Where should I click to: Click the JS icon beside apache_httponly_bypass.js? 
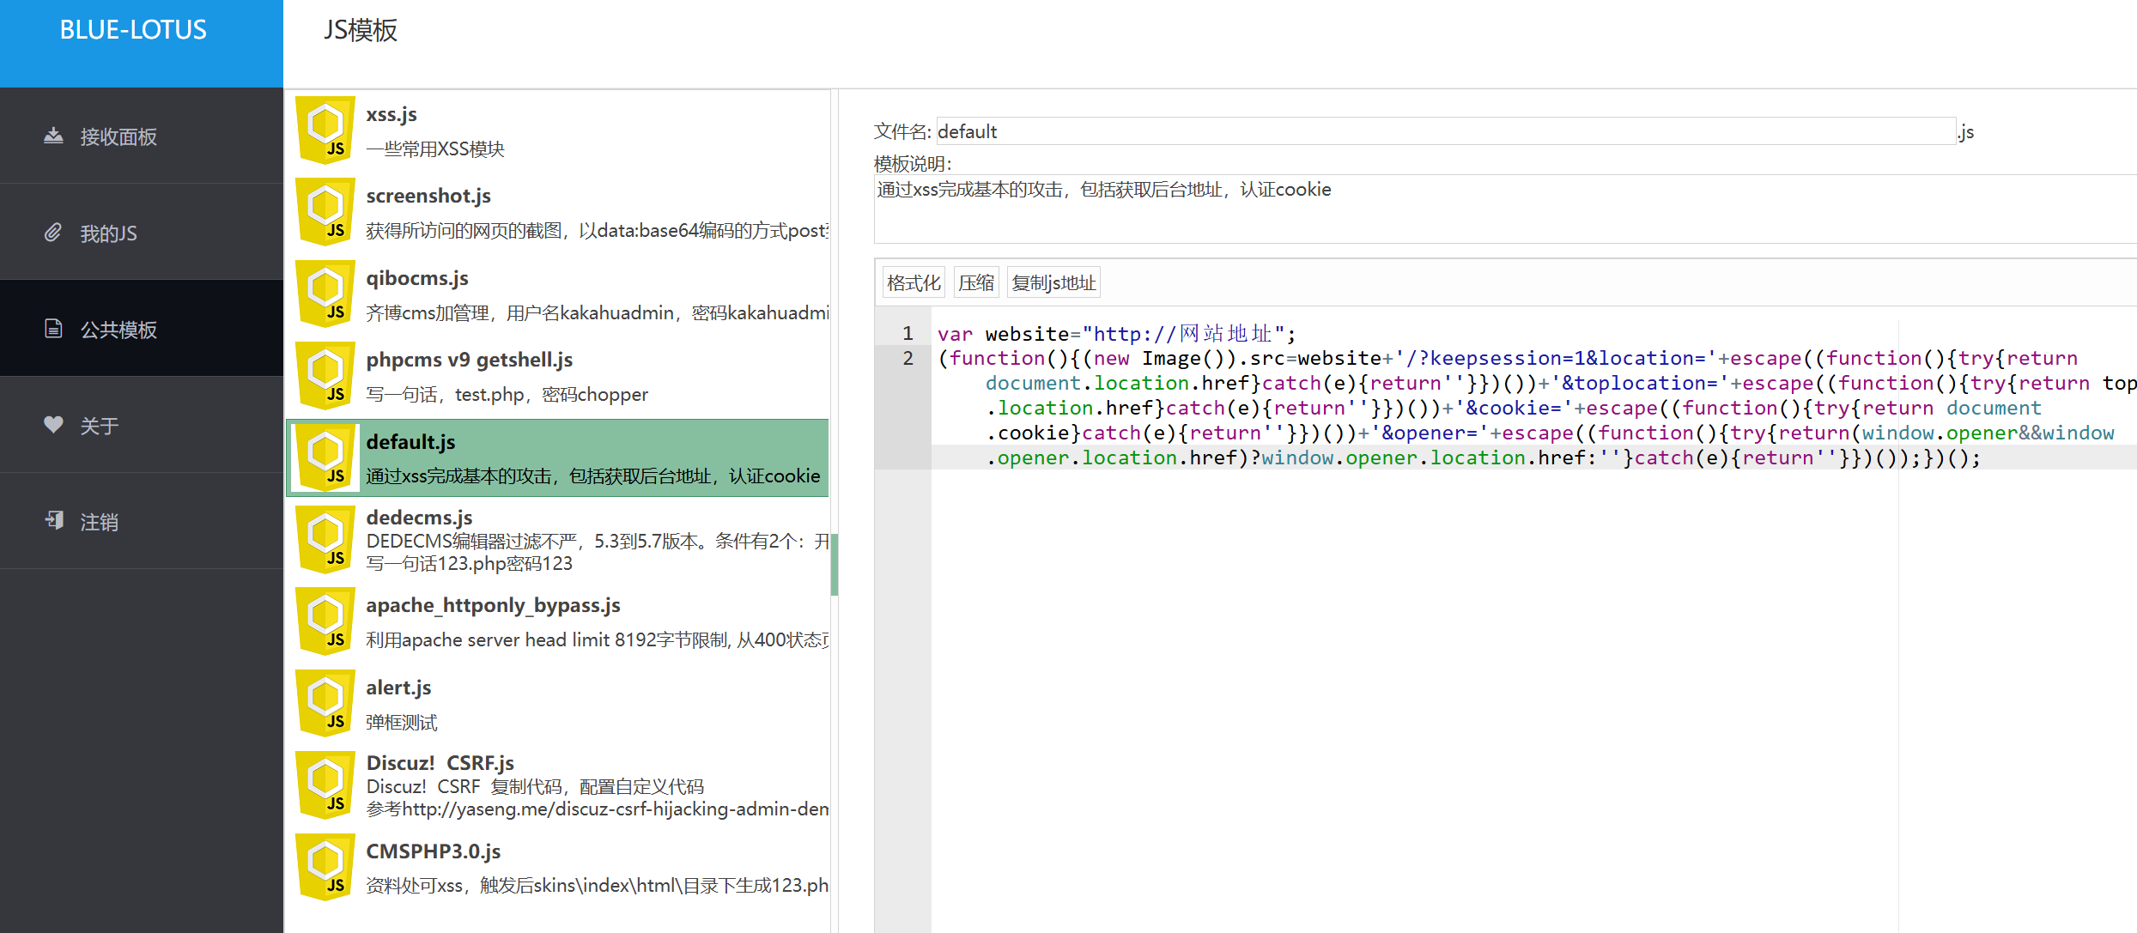click(x=325, y=621)
